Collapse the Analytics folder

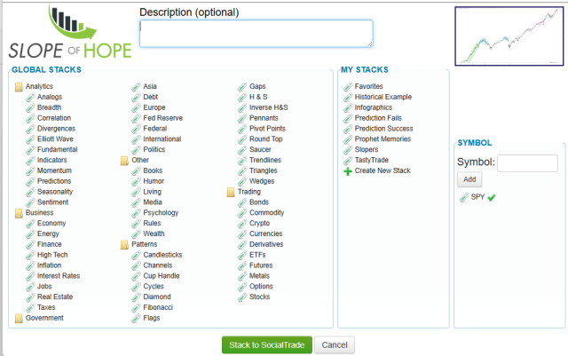tap(20, 86)
